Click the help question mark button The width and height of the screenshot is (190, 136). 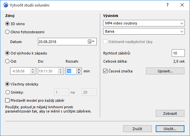(167, 5)
